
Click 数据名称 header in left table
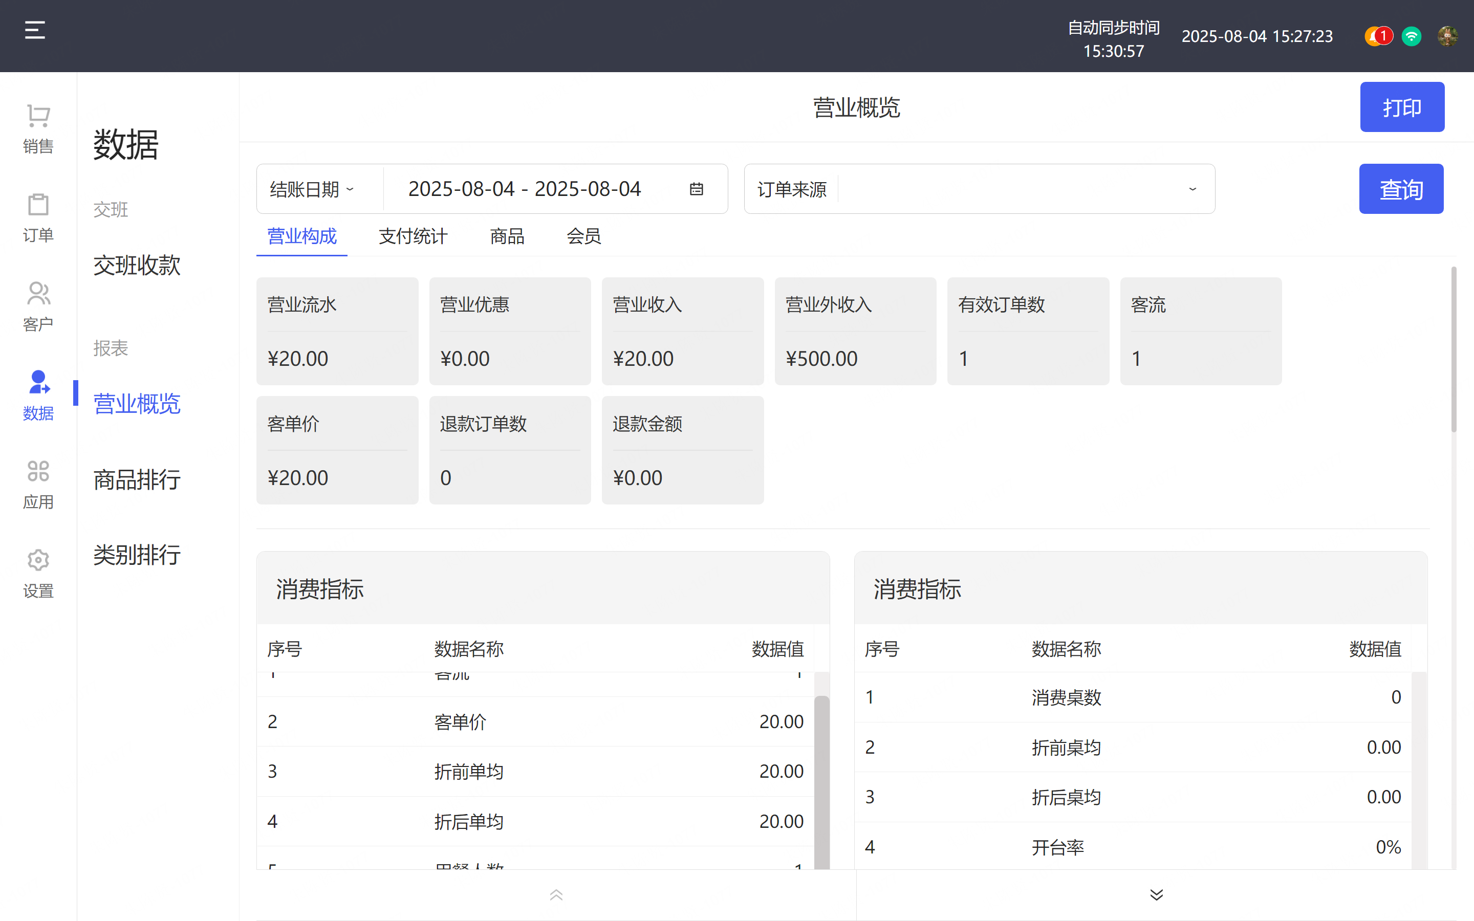click(468, 649)
